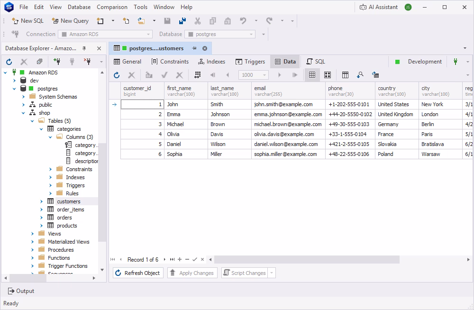Switch to the Triggers tab

pyautogui.click(x=250, y=62)
